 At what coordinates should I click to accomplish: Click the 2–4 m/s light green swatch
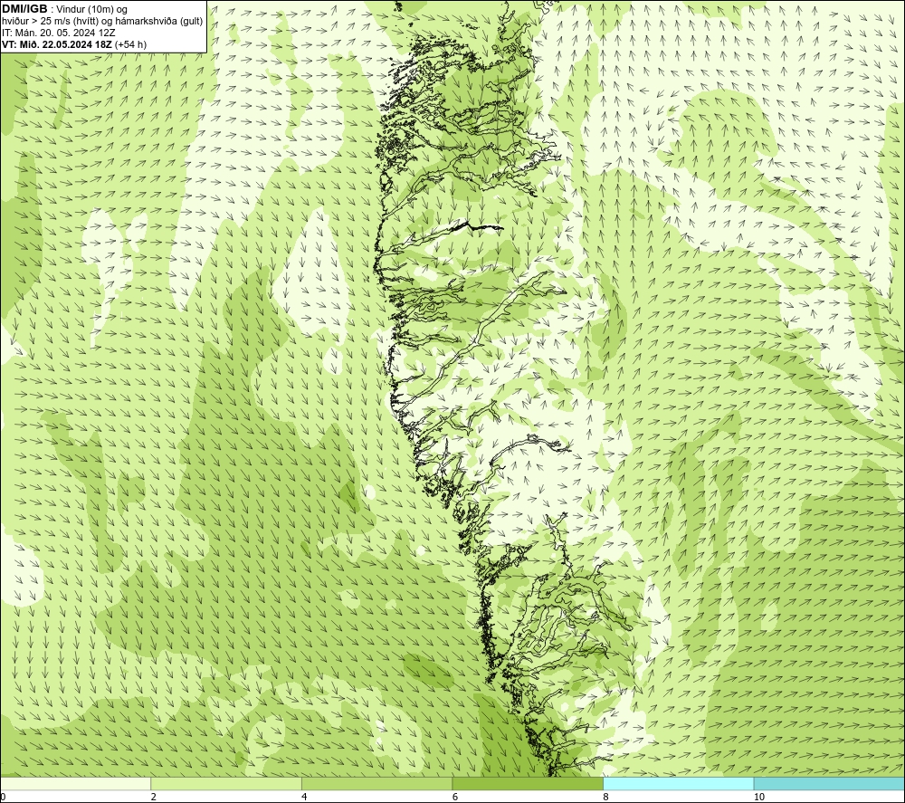point(226,783)
